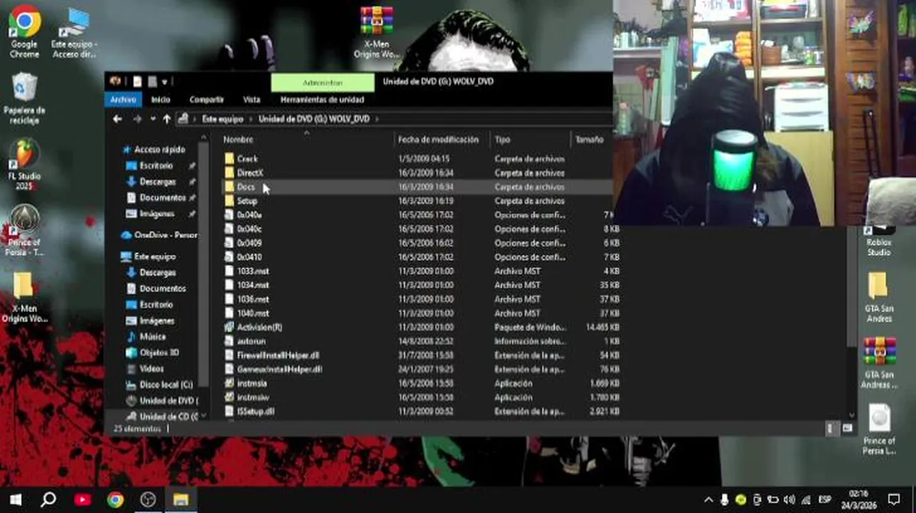The width and height of the screenshot is (916, 513).
Task: Click the Windows Start button
Action: coord(15,499)
